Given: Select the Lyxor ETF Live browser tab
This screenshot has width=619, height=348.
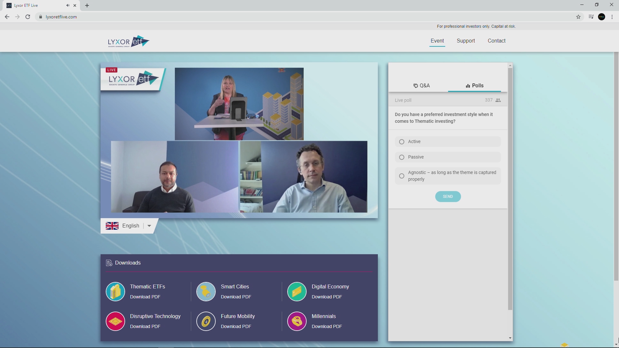Looking at the screenshot, I should [42, 5].
